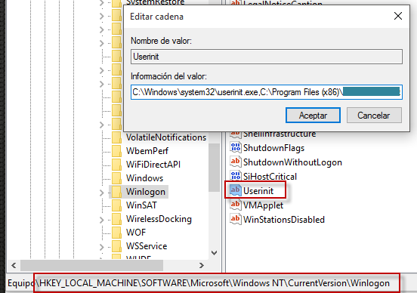Viewport: 417px width, 293px height.
Task: Select the Winlogon key label
Action: [146, 192]
